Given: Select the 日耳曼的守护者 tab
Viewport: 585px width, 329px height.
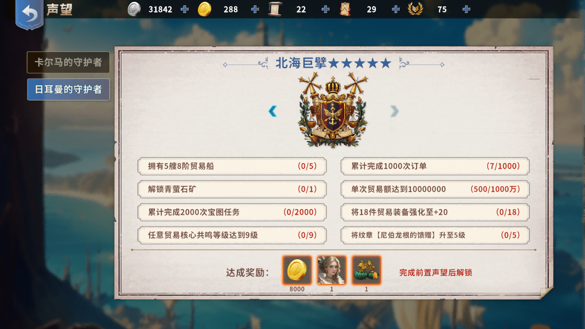Looking at the screenshot, I should coord(68,90).
